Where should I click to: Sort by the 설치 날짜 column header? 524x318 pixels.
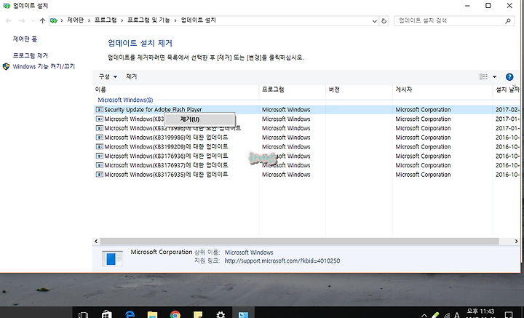click(x=507, y=90)
